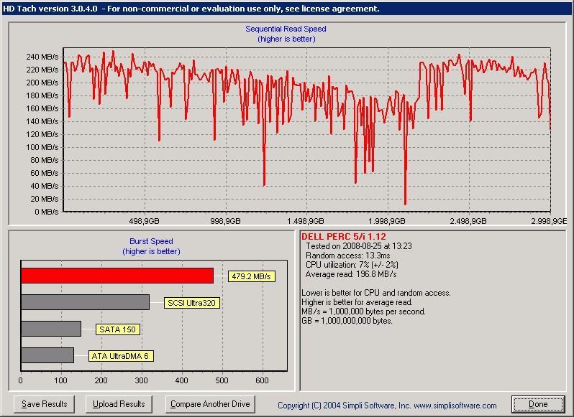Viewport: 574px width, 417px height.
Task: Click the 498,9GB axis label
Action: (x=145, y=221)
